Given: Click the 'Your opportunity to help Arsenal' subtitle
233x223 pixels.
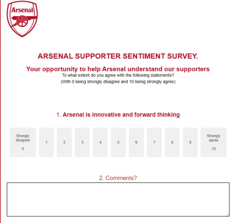Looking at the screenshot, I should (118, 69).
